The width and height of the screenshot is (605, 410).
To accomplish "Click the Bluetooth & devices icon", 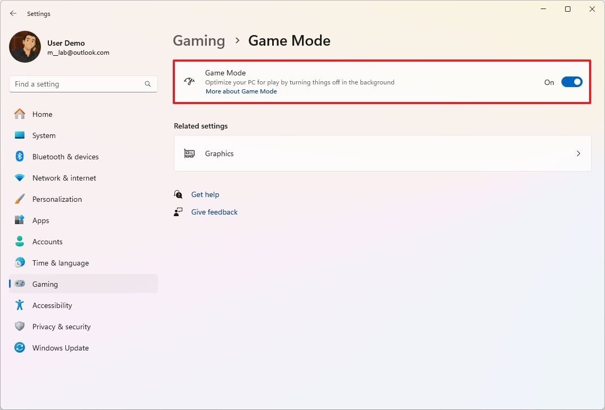I will pos(20,157).
